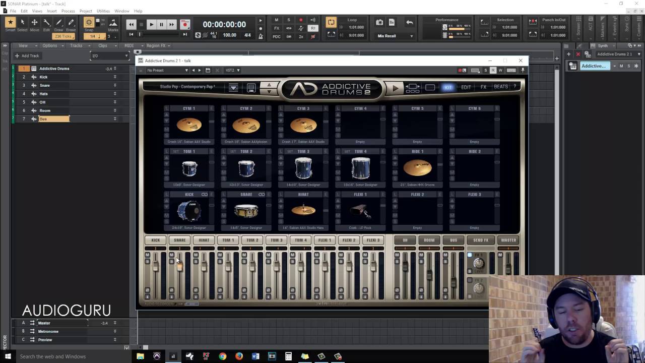Expand the MIDI dropdown menu
Image resolution: width=645 pixels, height=363 pixels.
(x=132, y=45)
